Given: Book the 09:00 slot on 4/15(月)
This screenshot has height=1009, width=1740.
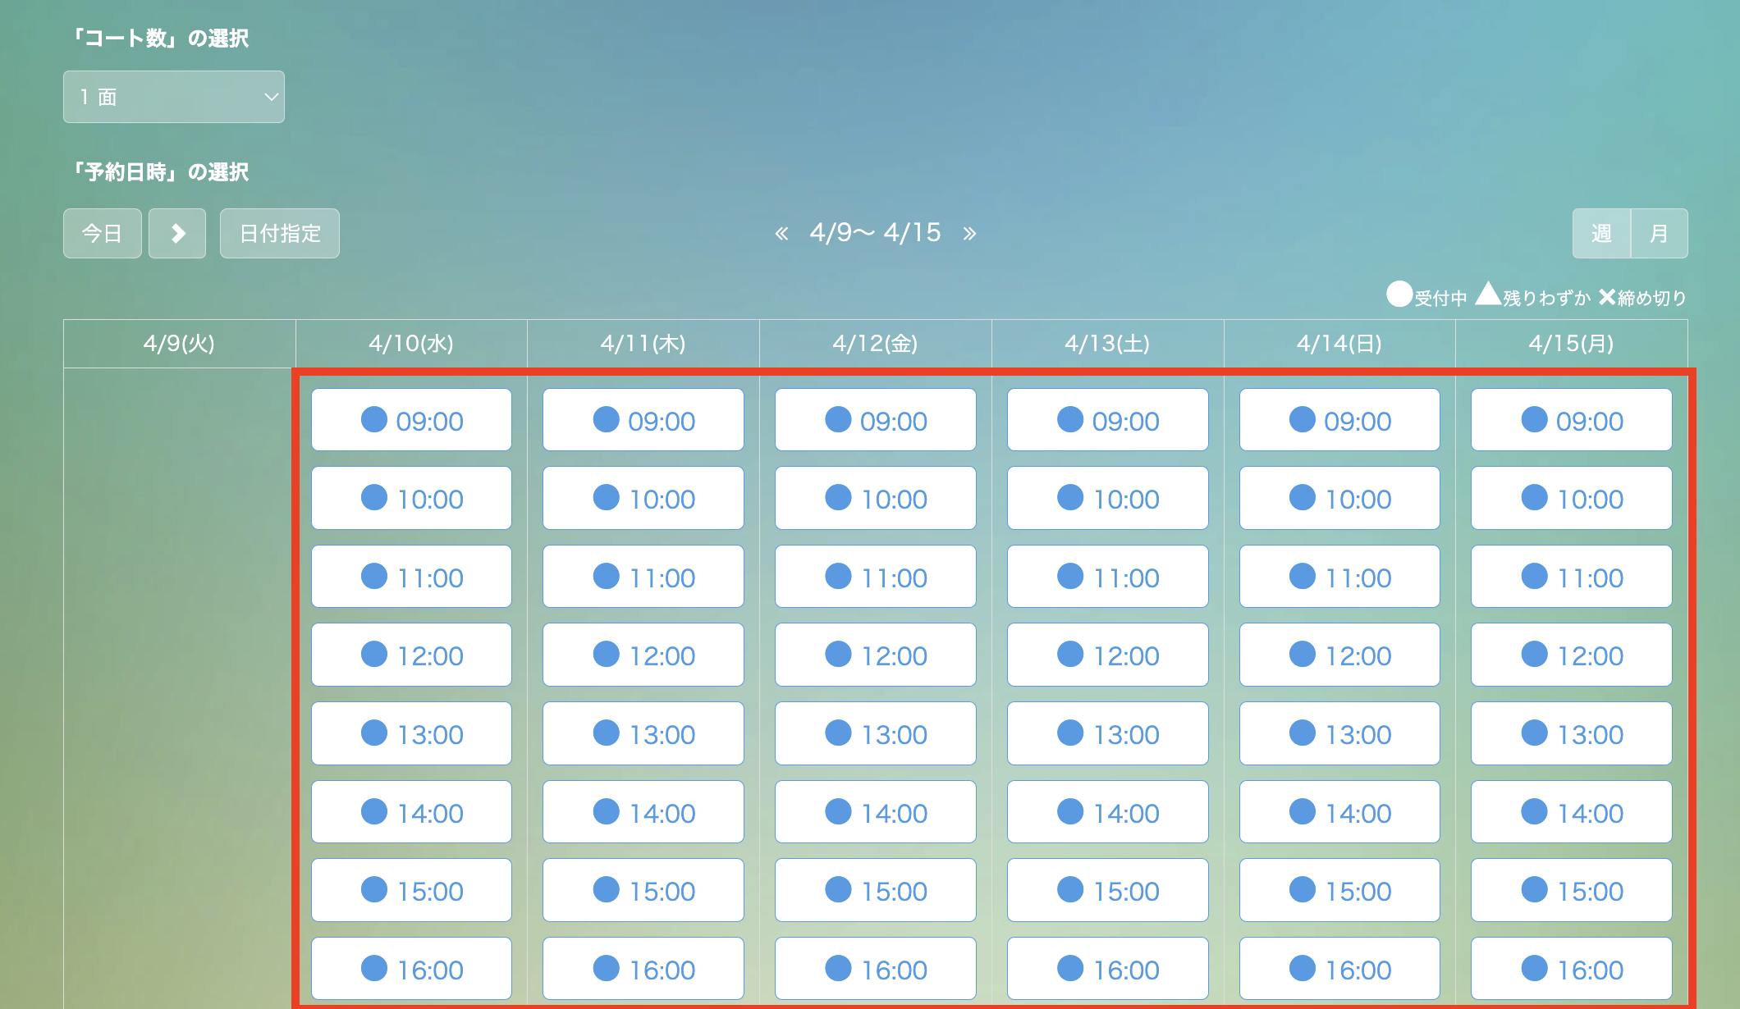Looking at the screenshot, I should (1572, 420).
